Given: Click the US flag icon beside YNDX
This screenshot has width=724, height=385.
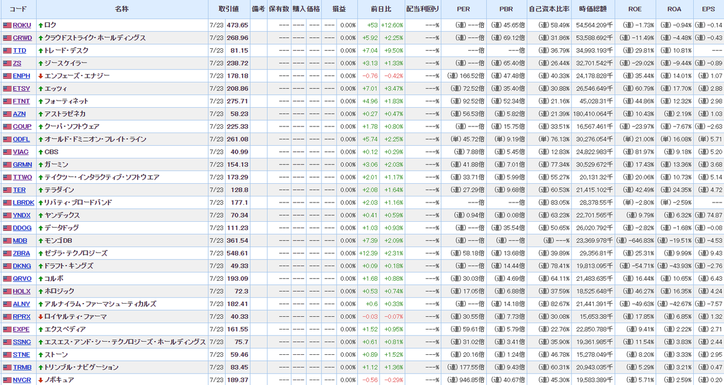Looking at the screenshot, I should click(x=7, y=215).
